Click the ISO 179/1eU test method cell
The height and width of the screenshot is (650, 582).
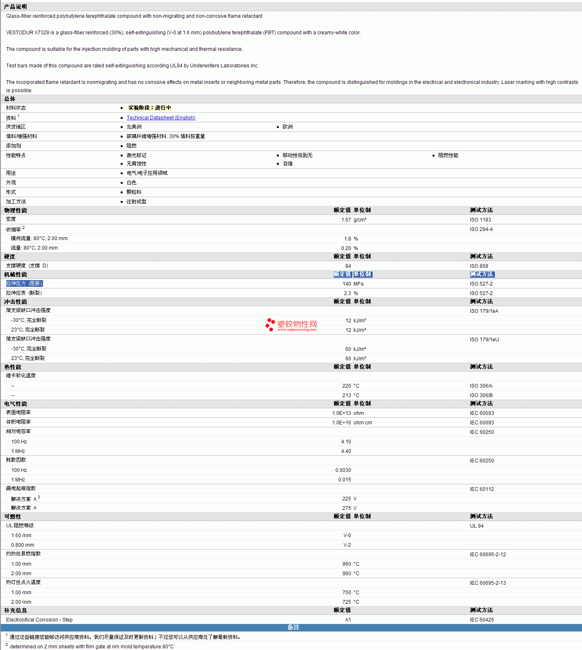[x=484, y=340]
